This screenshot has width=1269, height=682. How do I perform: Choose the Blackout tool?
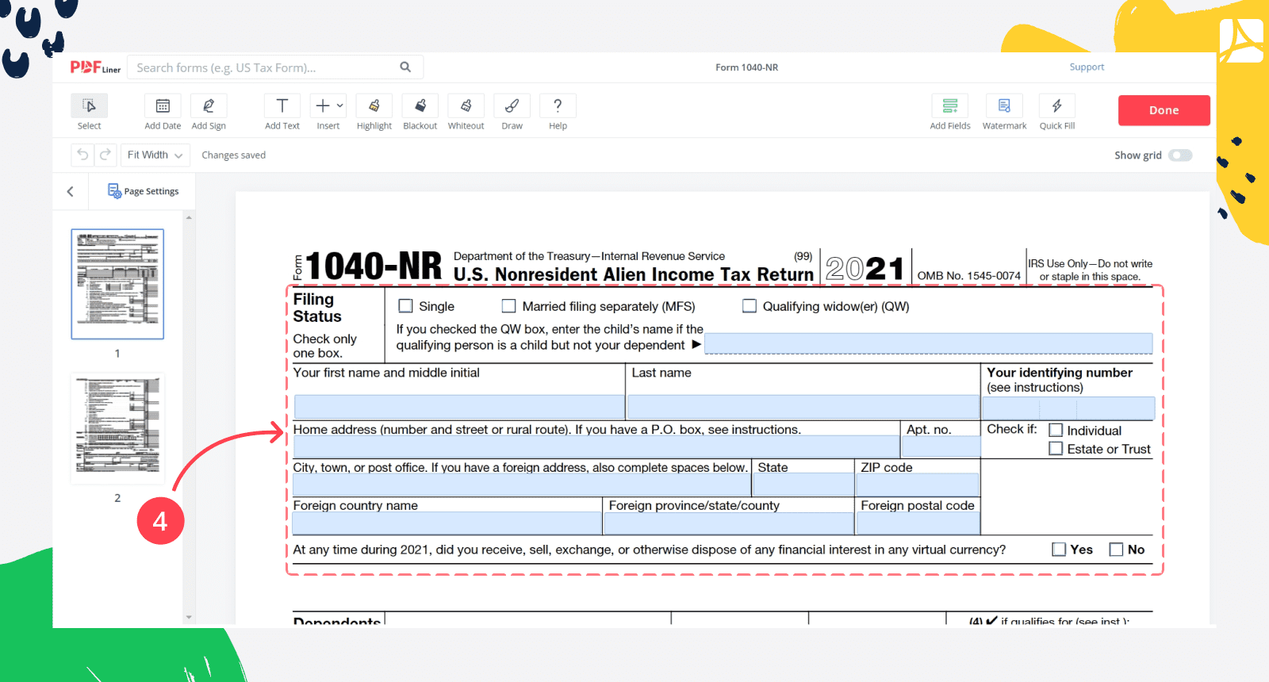[x=420, y=106]
